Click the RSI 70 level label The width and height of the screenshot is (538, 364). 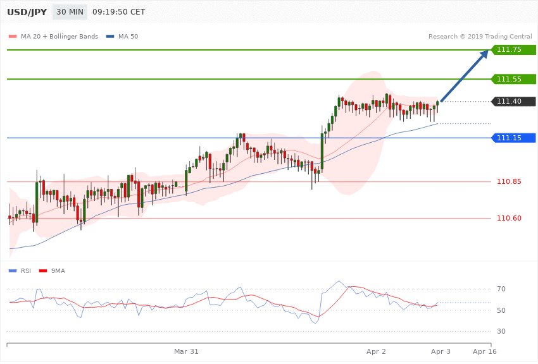[501, 289]
